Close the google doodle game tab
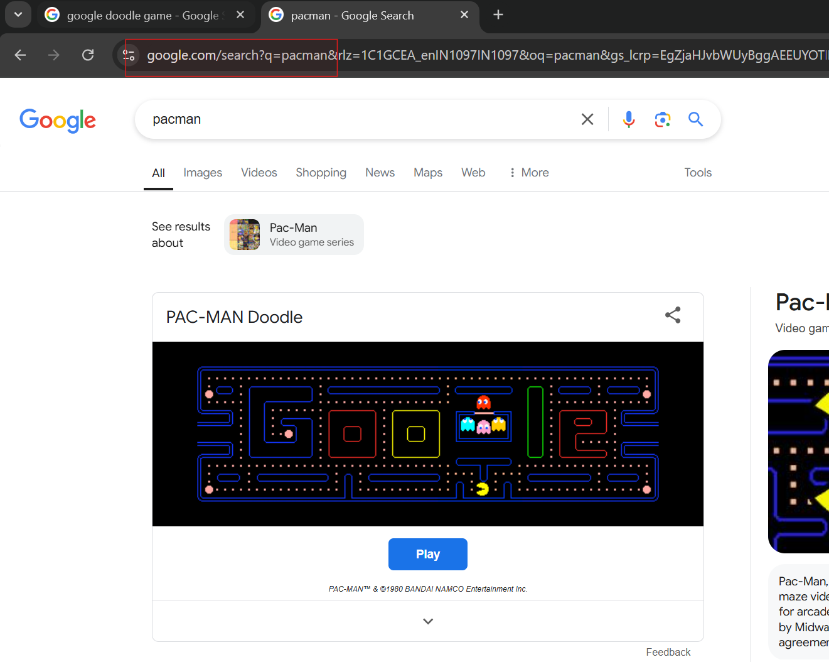The height and width of the screenshot is (662, 829). click(x=240, y=15)
